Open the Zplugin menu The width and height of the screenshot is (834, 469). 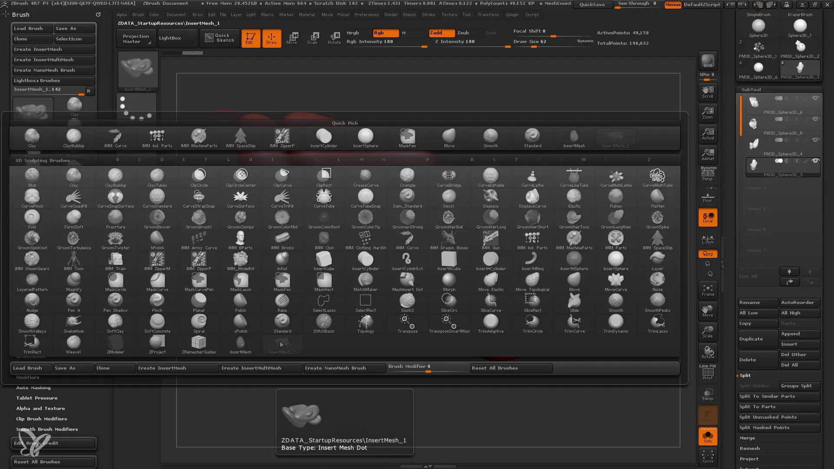512,15
